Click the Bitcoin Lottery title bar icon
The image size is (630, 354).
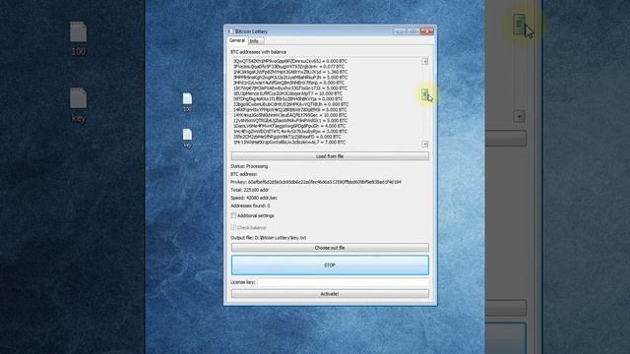click(230, 31)
